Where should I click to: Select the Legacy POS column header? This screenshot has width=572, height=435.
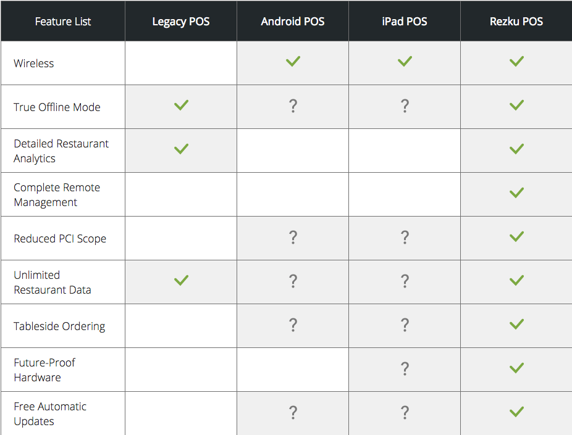coord(181,22)
